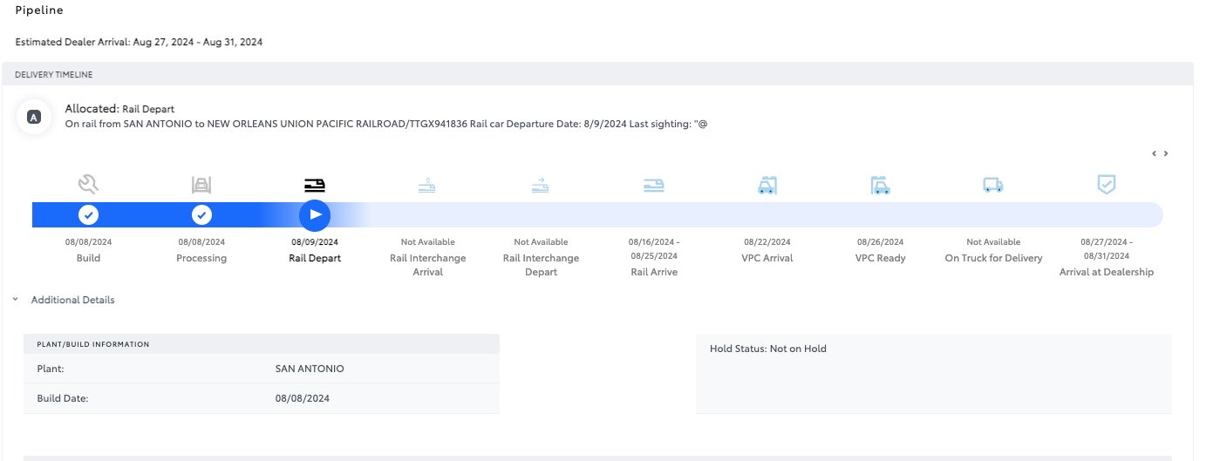Click the Build wrench icon
This screenshot has width=1220, height=461.
pyautogui.click(x=88, y=184)
